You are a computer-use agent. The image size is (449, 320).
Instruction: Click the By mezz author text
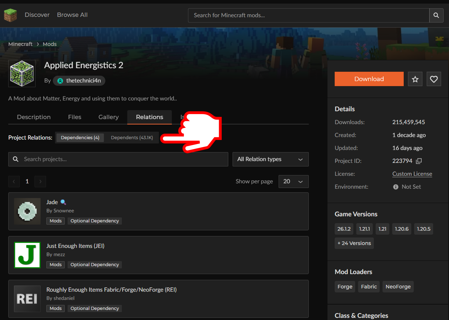click(56, 255)
